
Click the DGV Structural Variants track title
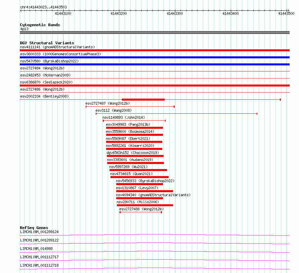[47, 43]
